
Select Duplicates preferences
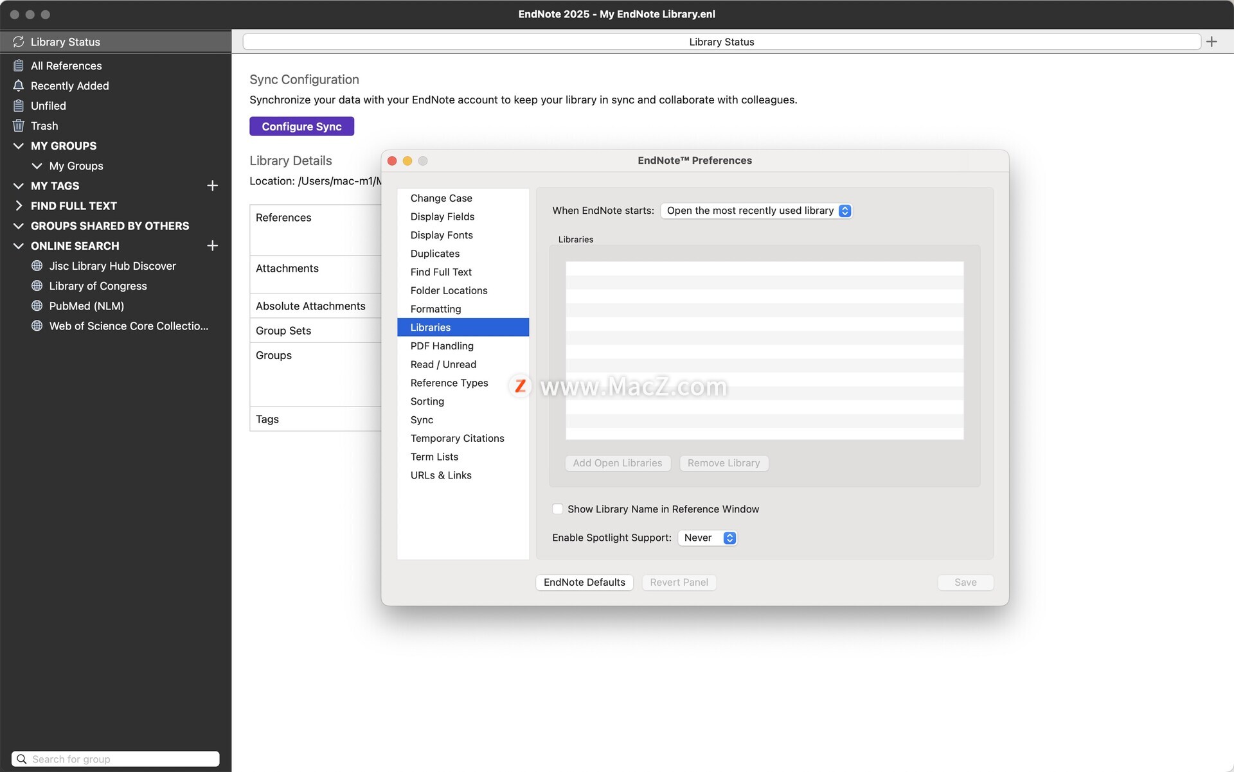(463, 254)
